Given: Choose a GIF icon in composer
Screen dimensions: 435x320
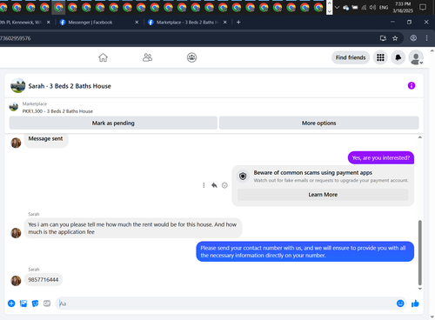Looking at the screenshot, I should 47,303.
